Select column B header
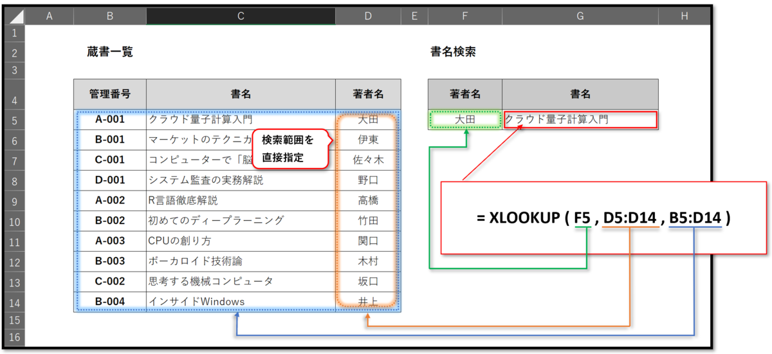Screen dimensions: 772x354 pyautogui.click(x=109, y=16)
